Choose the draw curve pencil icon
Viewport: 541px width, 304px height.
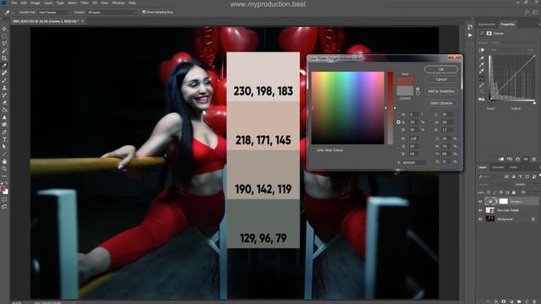(482, 85)
